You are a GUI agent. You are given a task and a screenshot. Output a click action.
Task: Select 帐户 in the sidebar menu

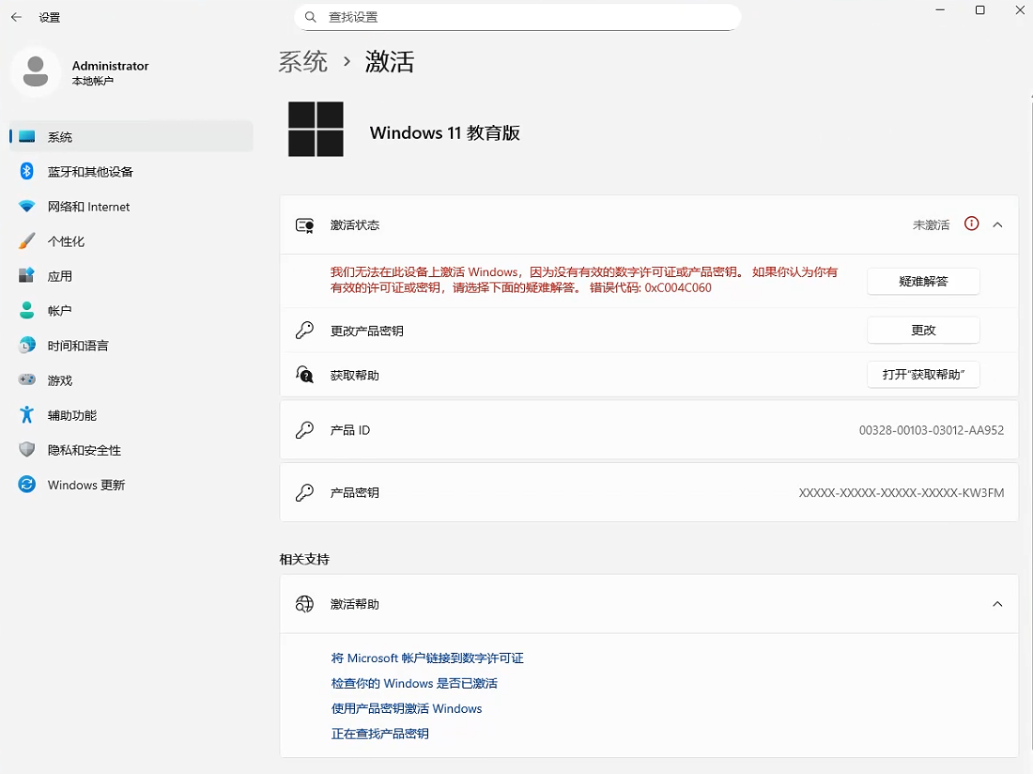60,311
